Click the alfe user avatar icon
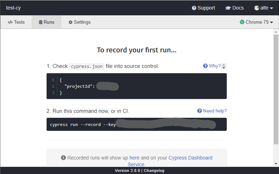The width and height of the screenshot is (279, 174). 257,8
